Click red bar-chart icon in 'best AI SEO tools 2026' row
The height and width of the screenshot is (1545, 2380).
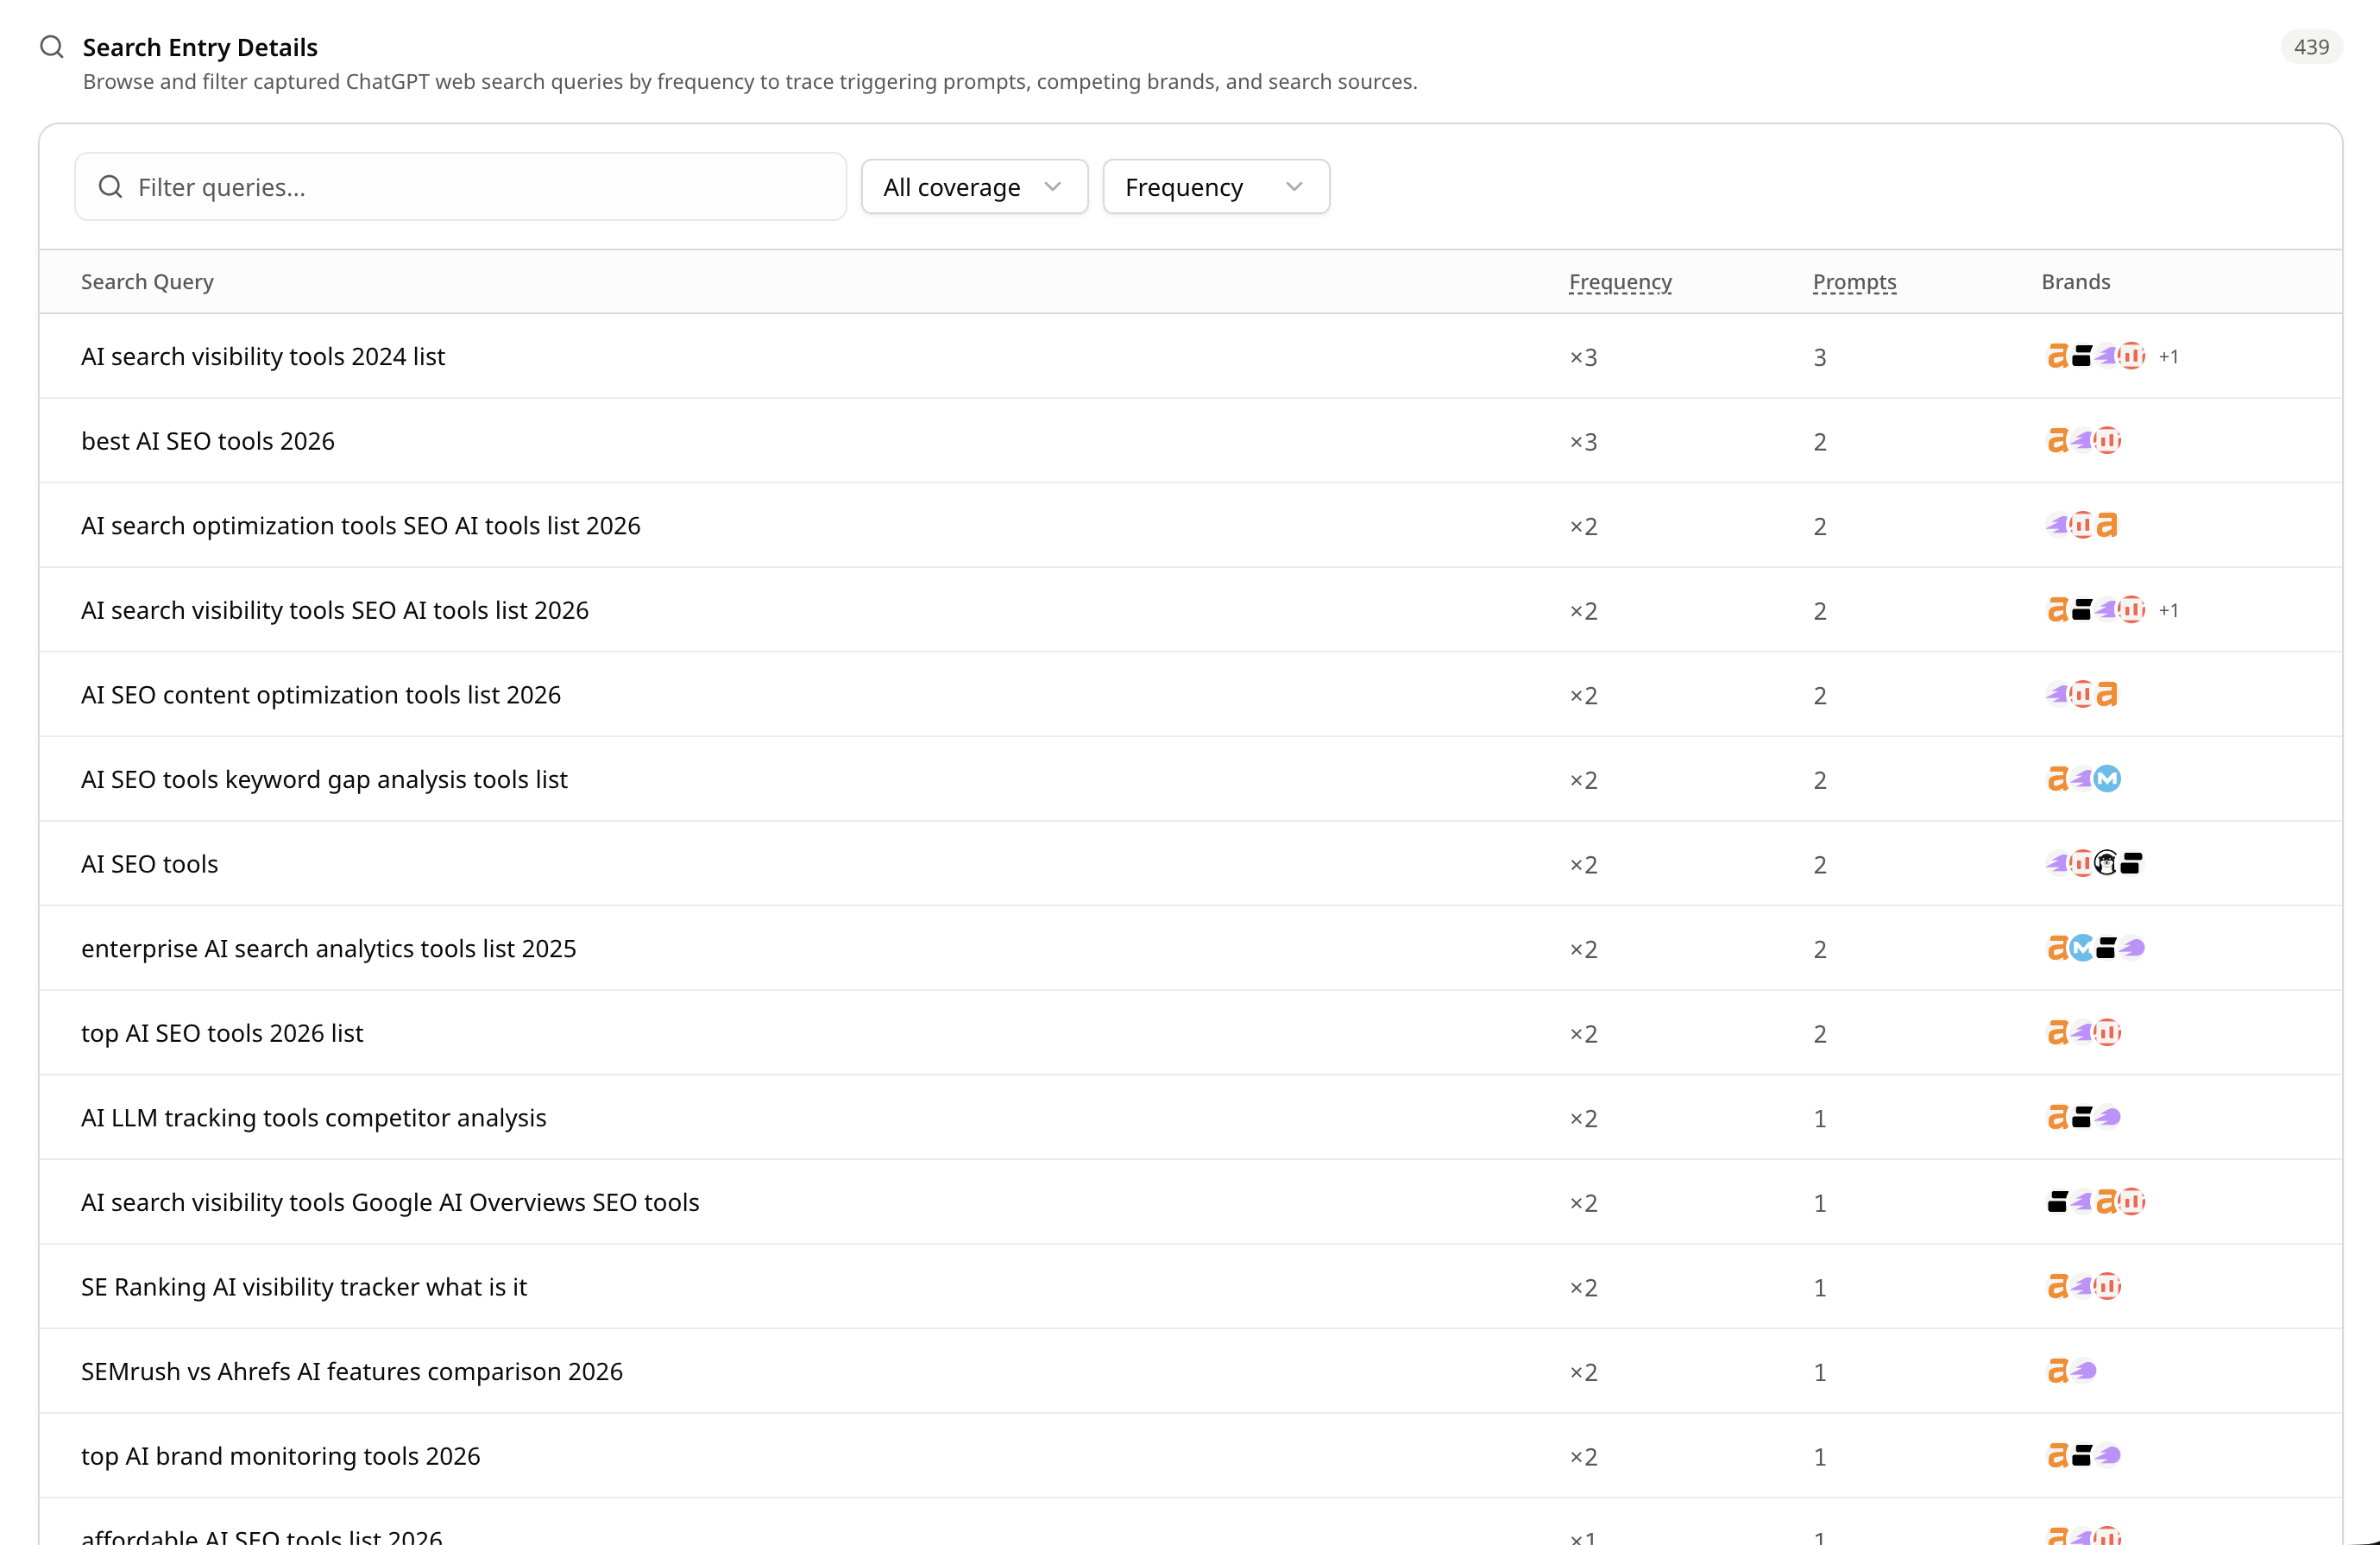click(2107, 441)
